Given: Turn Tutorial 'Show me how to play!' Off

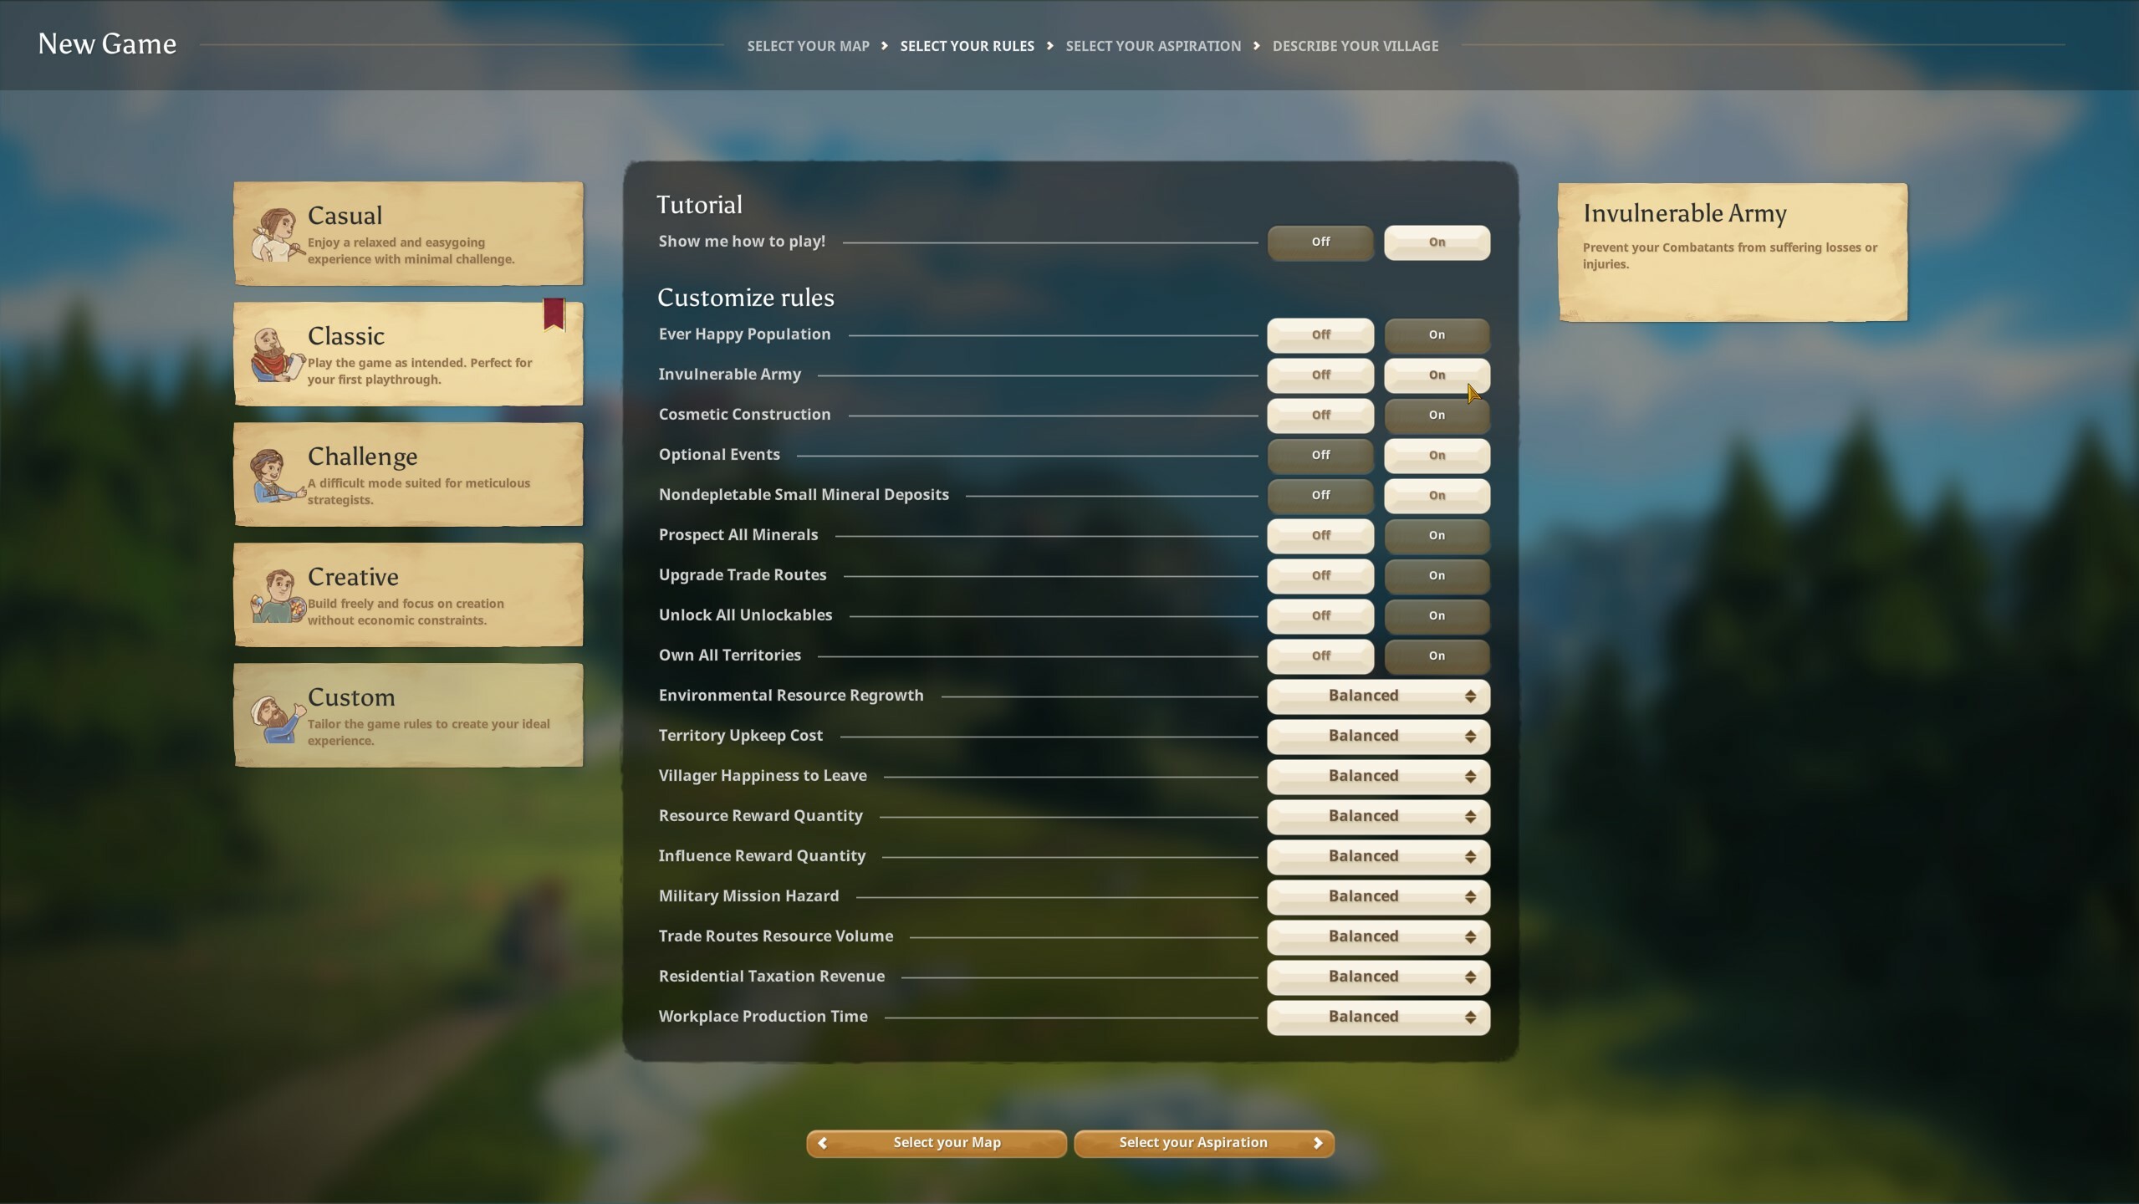Looking at the screenshot, I should point(1320,242).
